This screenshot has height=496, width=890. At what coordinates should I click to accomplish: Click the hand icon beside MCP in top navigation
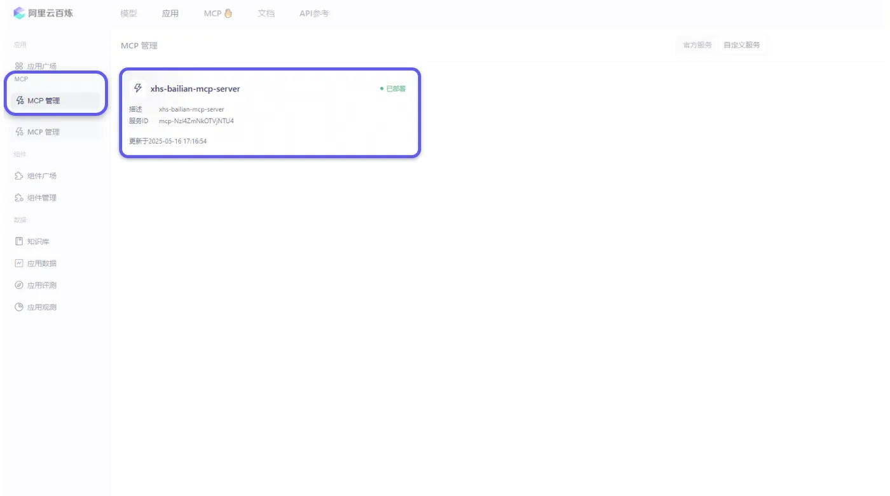point(228,13)
